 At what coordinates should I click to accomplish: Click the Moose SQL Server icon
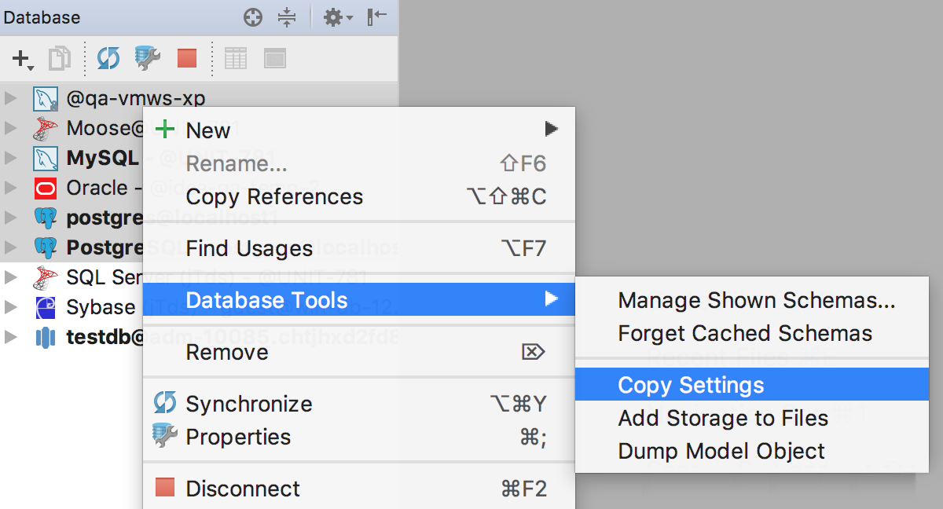(46, 128)
